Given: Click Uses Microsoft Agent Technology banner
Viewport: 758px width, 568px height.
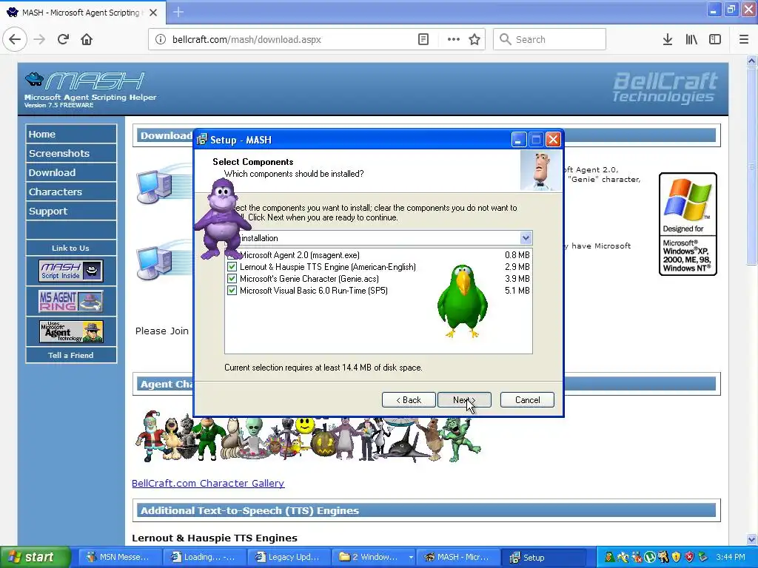Looking at the screenshot, I should click(x=70, y=331).
